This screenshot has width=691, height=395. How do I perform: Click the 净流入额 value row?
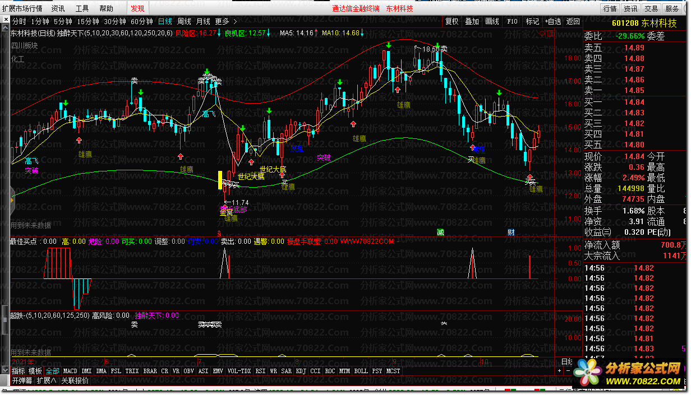click(x=636, y=245)
